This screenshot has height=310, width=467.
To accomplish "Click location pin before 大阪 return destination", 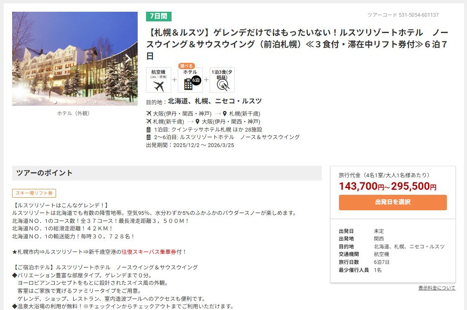I will [x=198, y=121].
